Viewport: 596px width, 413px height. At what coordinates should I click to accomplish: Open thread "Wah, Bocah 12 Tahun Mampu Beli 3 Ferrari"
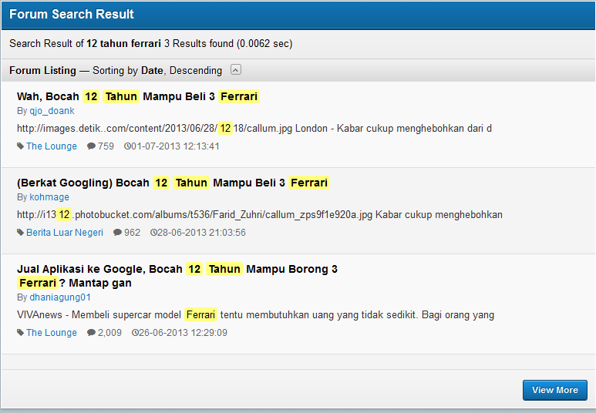tap(138, 96)
